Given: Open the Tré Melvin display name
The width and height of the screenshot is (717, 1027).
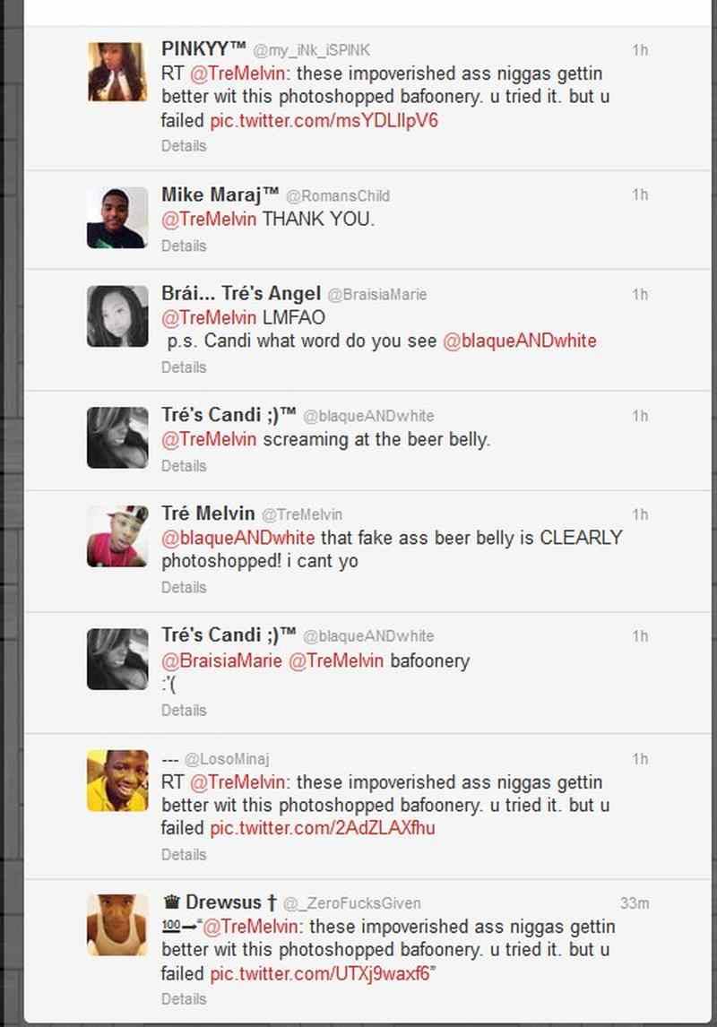Looking at the screenshot, I should 208,513.
